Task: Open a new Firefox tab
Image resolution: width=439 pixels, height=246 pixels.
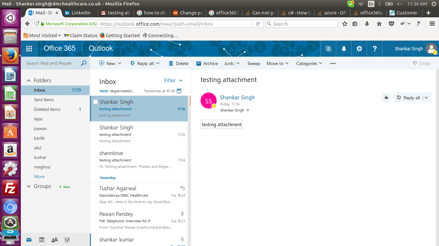Action: (x=428, y=13)
